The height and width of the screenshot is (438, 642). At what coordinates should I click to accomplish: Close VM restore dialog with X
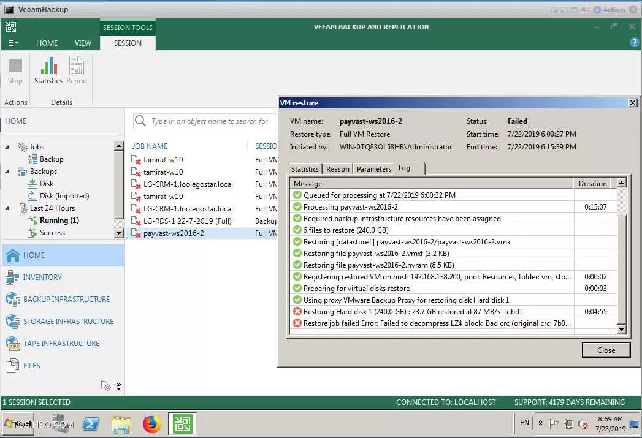(633, 103)
